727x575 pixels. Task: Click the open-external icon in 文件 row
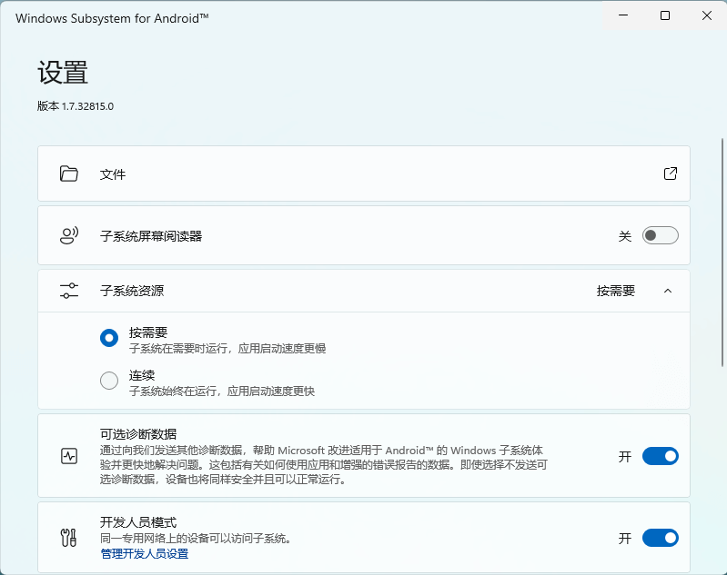(x=670, y=173)
